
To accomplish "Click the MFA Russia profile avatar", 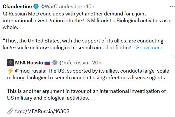I will tap(10, 62).
